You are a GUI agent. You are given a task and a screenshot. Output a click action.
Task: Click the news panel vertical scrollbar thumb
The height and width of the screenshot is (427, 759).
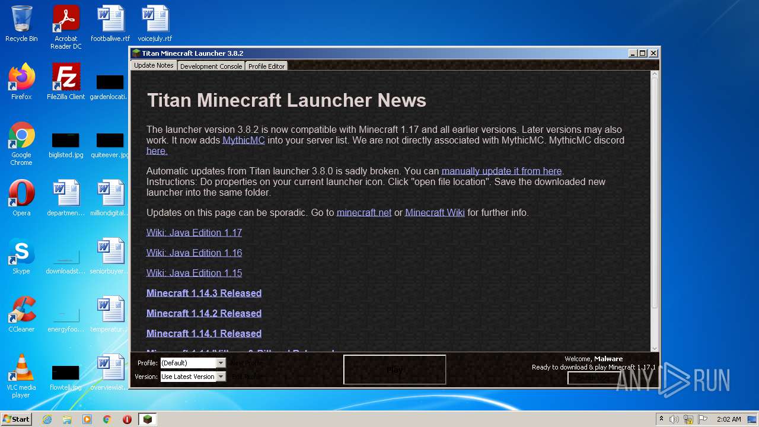tap(655, 193)
